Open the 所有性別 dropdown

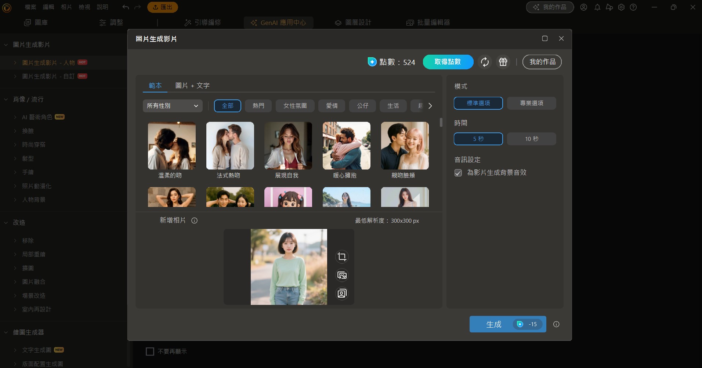pos(173,106)
